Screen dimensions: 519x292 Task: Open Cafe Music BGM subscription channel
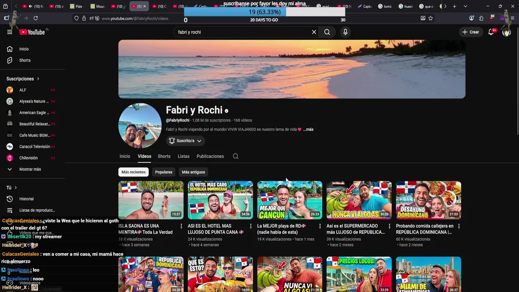coord(32,135)
